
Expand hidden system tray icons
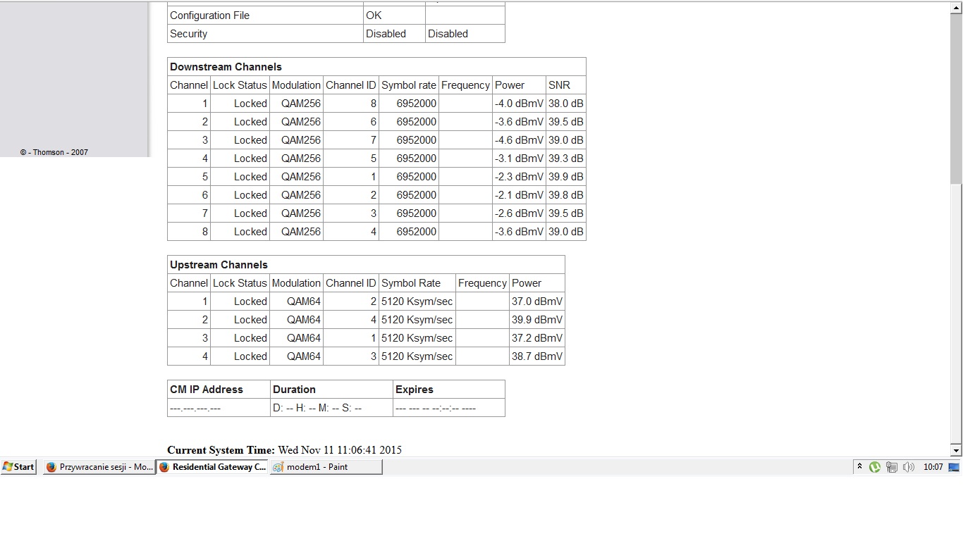[x=859, y=466]
